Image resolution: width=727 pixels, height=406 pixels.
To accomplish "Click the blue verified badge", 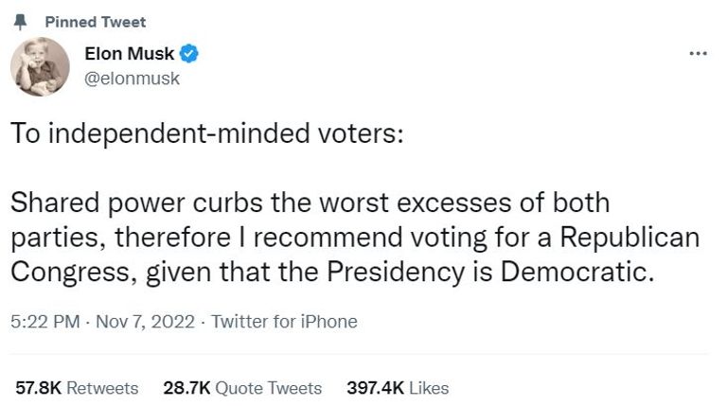I will (x=188, y=54).
